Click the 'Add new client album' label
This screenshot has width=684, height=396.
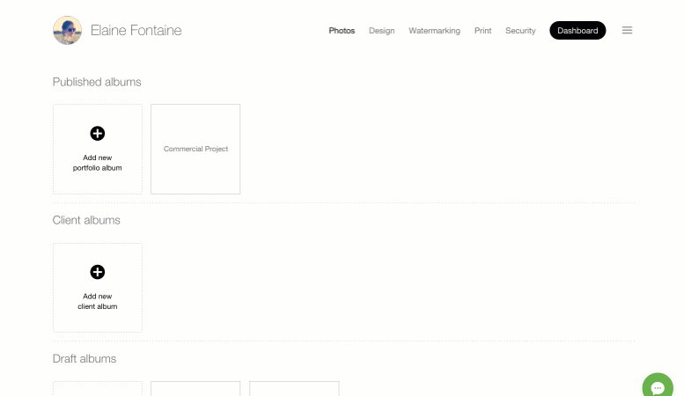click(x=98, y=301)
